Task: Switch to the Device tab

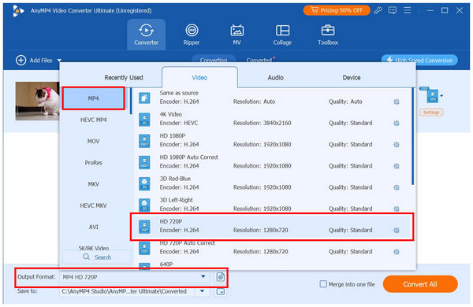Action: 352,77
